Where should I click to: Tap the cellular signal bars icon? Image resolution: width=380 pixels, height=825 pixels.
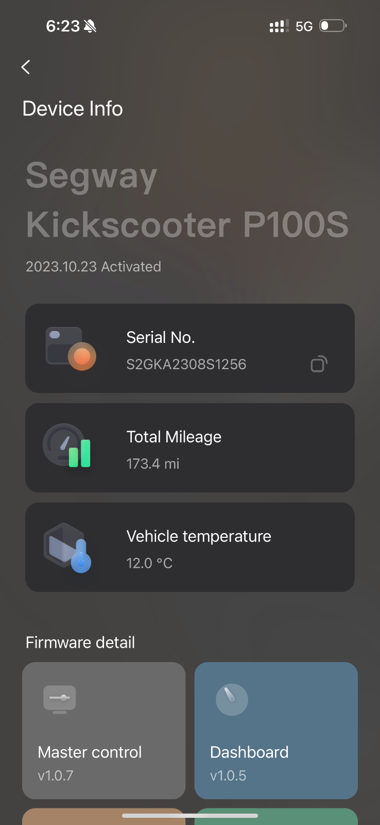tap(279, 26)
